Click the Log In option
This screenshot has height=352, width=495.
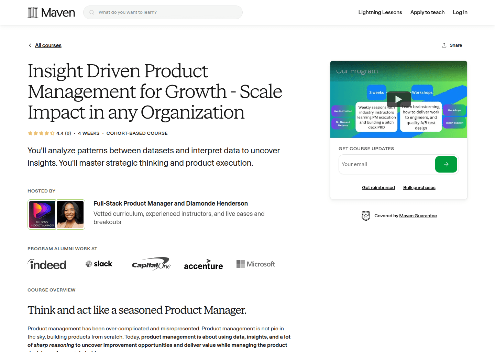pos(460,12)
